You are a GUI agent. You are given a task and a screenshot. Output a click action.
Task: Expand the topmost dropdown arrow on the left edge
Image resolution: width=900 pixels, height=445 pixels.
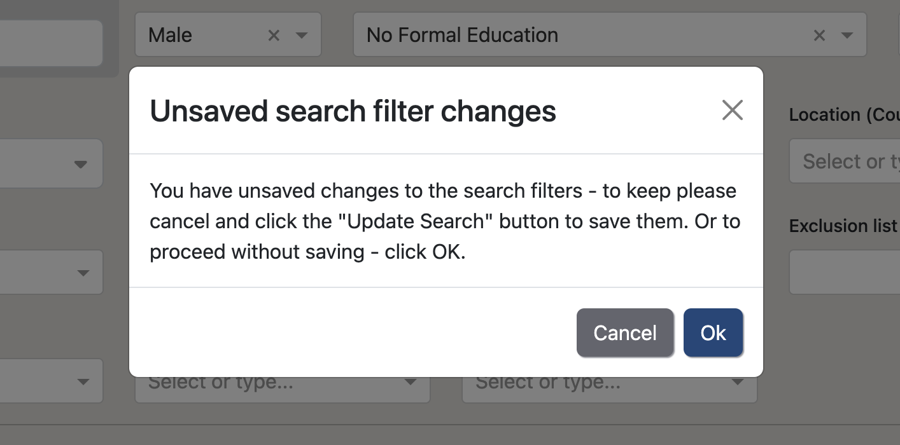81,163
